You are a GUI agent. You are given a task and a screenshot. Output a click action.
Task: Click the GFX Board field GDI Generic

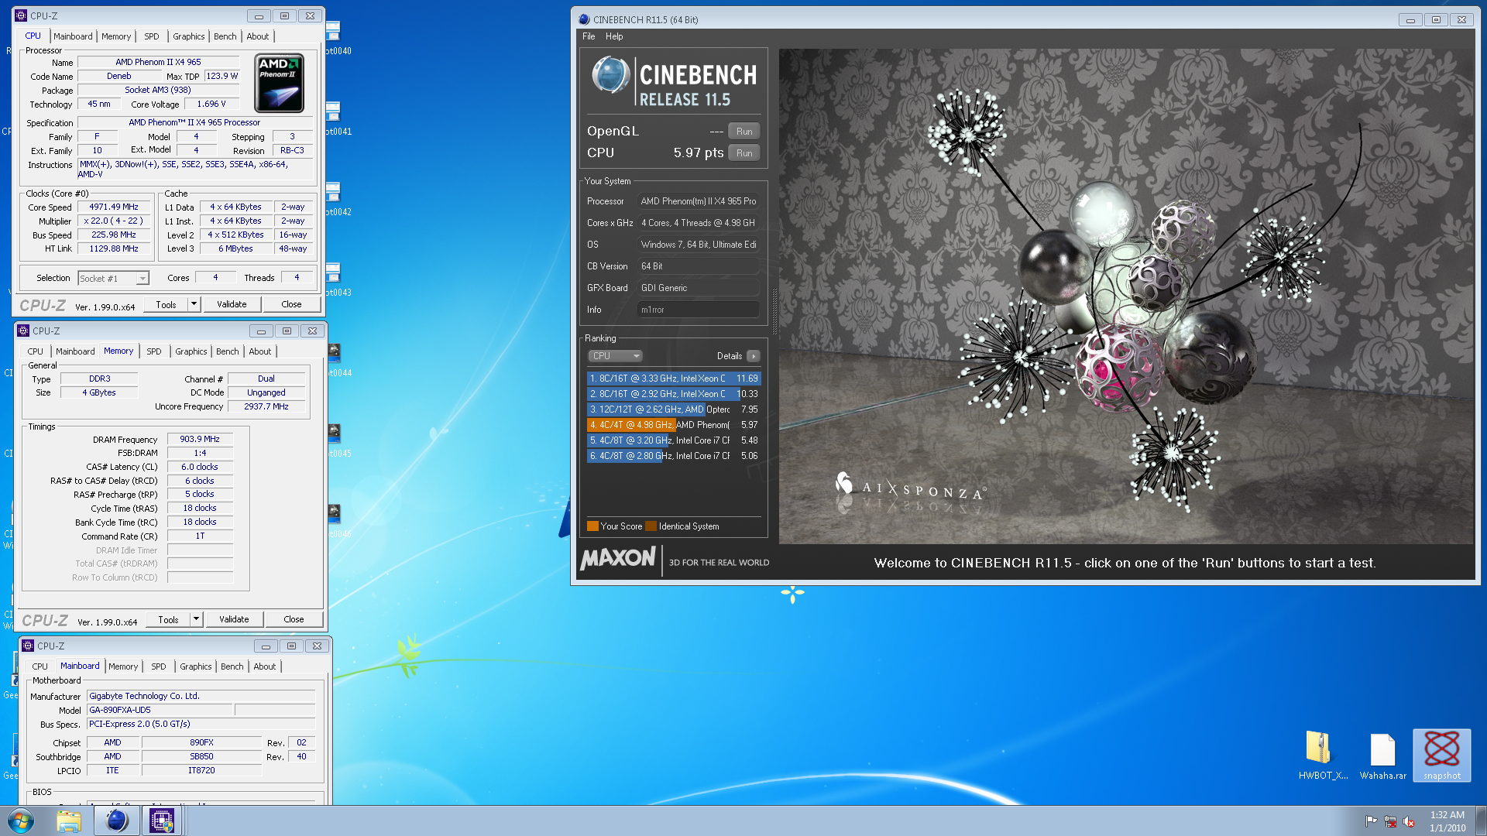tap(698, 288)
